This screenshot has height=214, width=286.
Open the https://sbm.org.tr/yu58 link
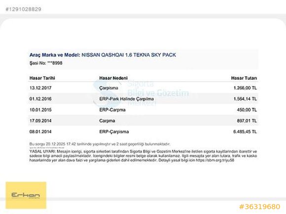[215, 160]
